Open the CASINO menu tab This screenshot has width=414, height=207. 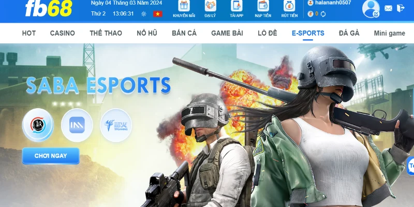coord(62,33)
